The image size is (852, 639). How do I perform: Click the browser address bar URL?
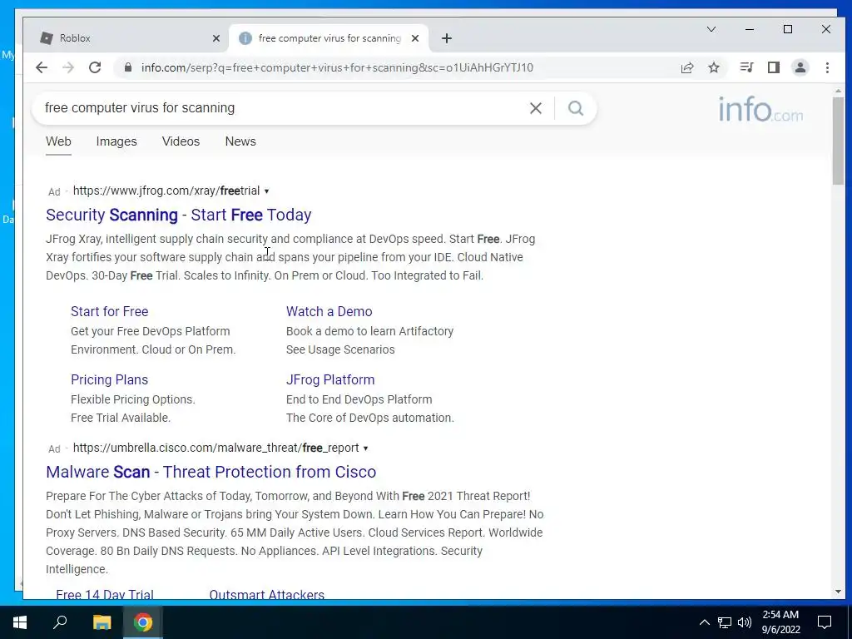[x=337, y=67]
